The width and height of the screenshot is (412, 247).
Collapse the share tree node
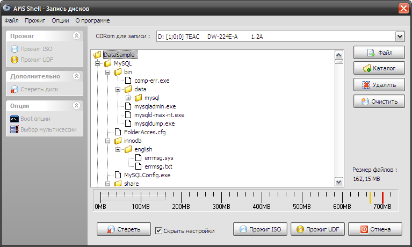[108, 184]
